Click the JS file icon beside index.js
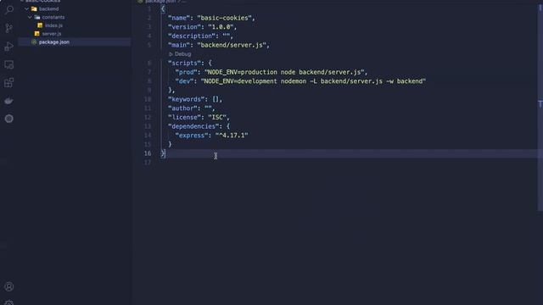543x305 pixels. [x=40, y=25]
